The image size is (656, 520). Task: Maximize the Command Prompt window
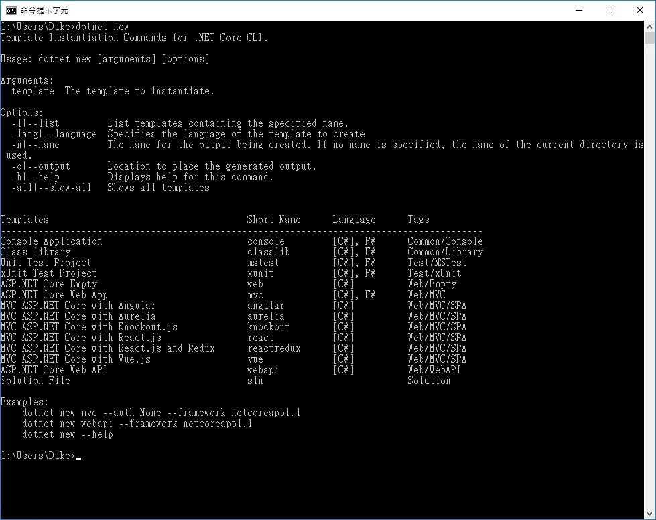[x=609, y=10]
